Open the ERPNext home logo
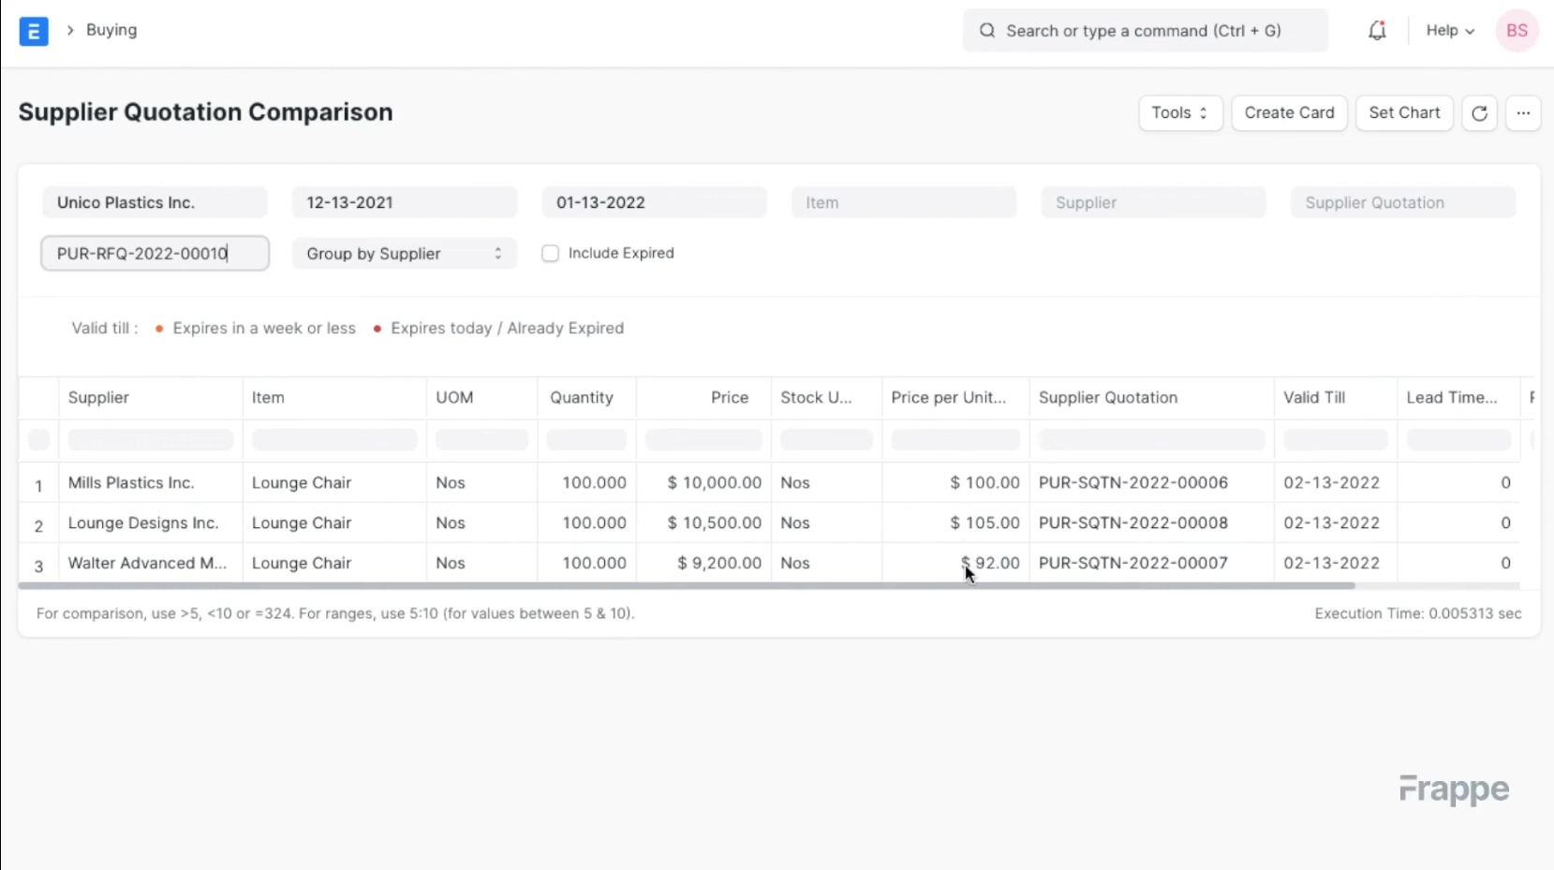The height and width of the screenshot is (870, 1554). [34, 31]
